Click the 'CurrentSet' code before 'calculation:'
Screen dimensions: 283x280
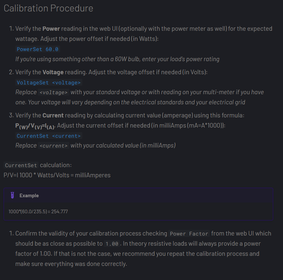pyautogui.click(x=21, y=166)
